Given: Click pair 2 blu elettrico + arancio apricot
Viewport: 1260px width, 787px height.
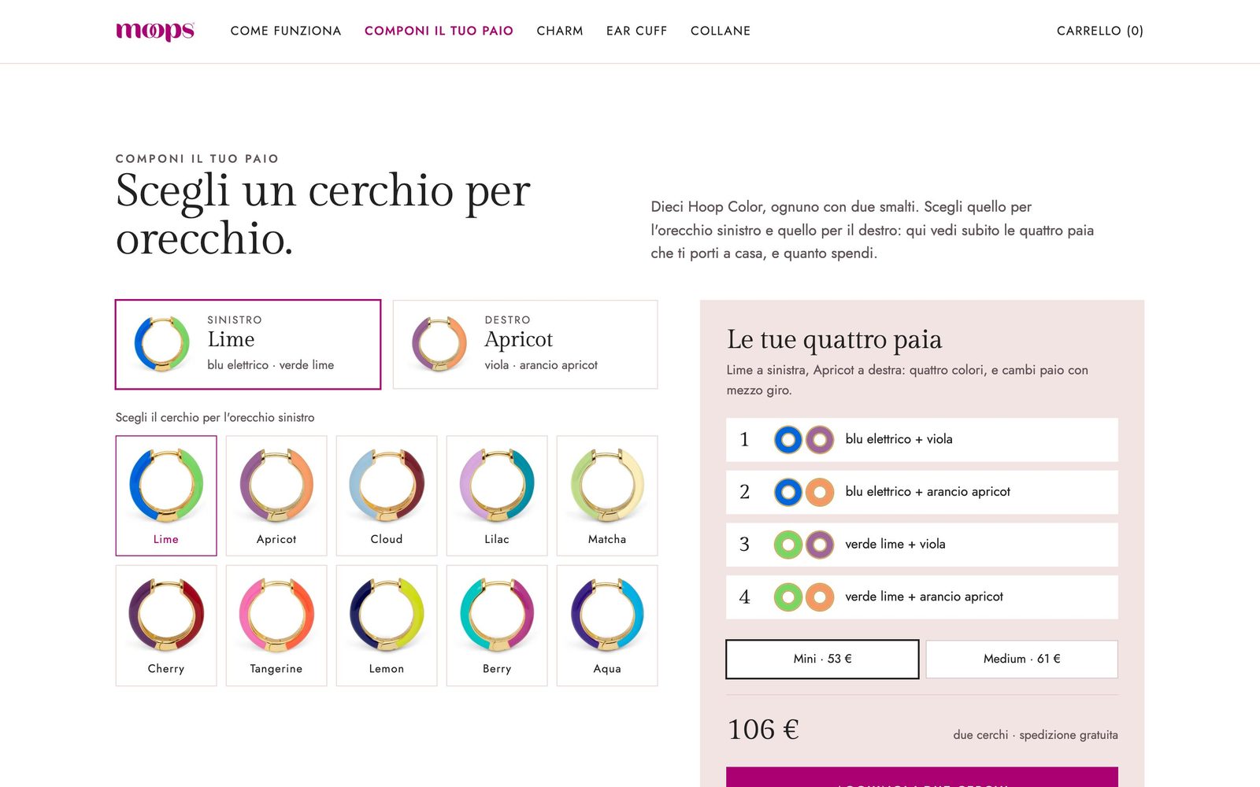Looking at the screenshot, I should point(922,492).
